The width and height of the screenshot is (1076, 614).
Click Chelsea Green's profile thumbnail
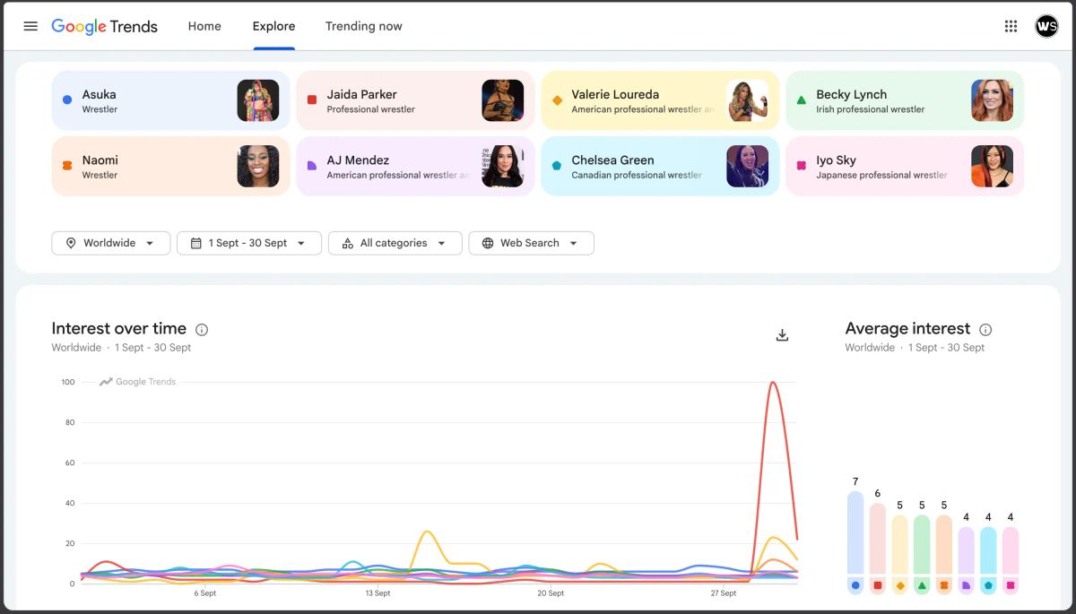pos(748,166)
